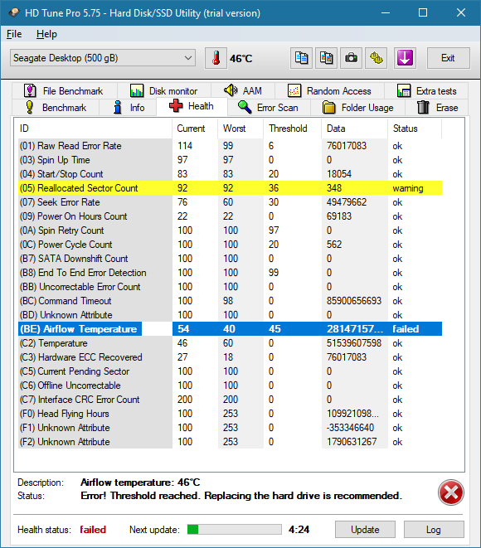This screenshot has height=548, width=481.
Task: Go to the Erase tab
Action: (x=437, y=107)
